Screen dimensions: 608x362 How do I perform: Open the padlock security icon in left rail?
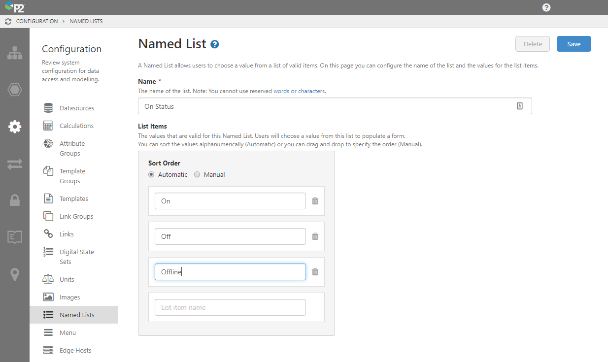pyautogui.click(x=15, y=200)
